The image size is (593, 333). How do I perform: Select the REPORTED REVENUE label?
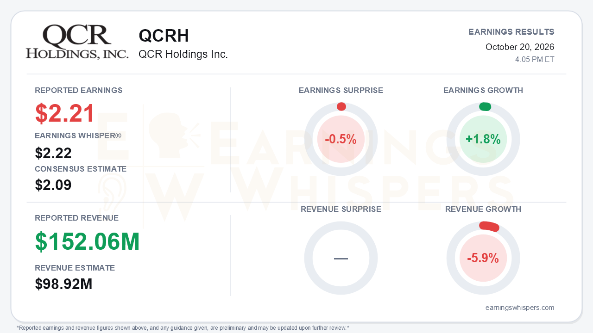coord(77,218)
